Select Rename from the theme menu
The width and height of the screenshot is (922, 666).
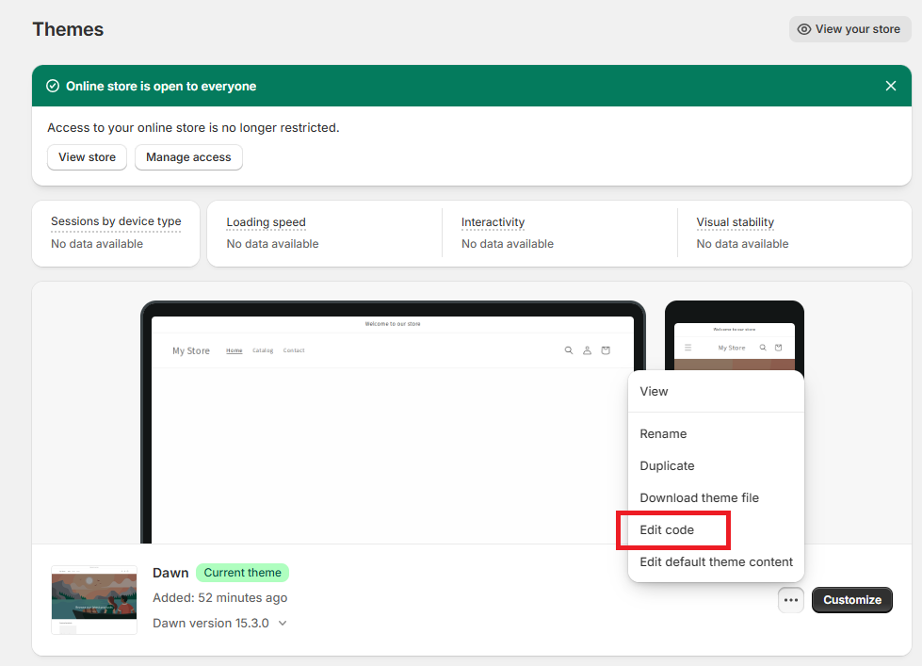[663, 433]
